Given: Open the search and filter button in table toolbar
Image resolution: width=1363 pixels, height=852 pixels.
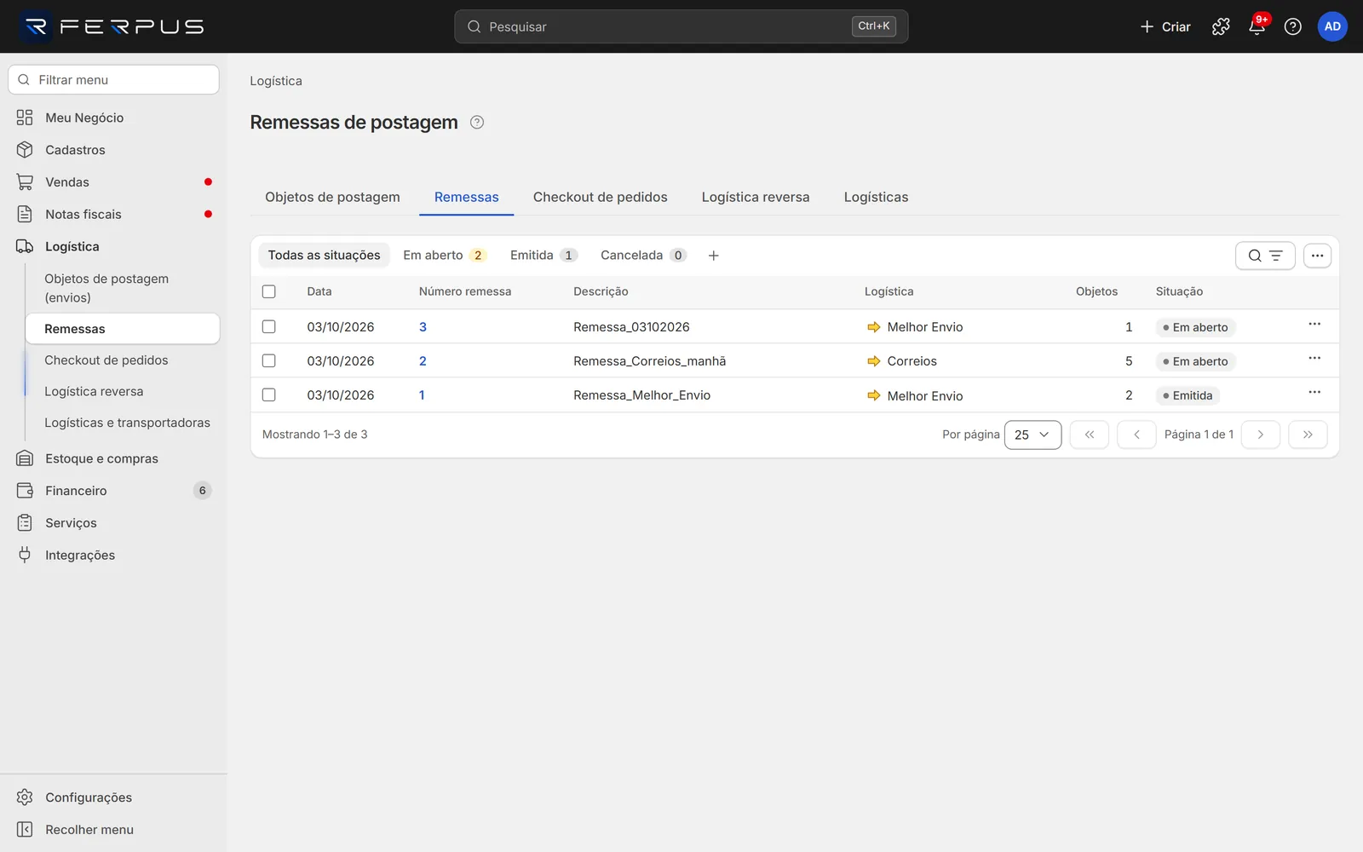Looking at the screenshot, I should tap(1265, 256).
